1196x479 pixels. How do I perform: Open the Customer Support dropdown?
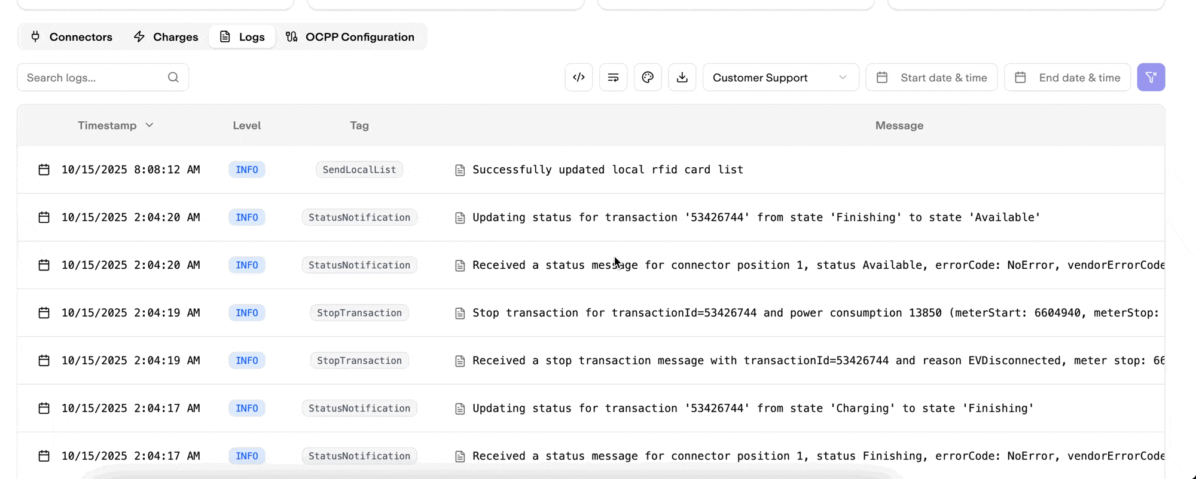pyautogui.click(x=780, y=78)
